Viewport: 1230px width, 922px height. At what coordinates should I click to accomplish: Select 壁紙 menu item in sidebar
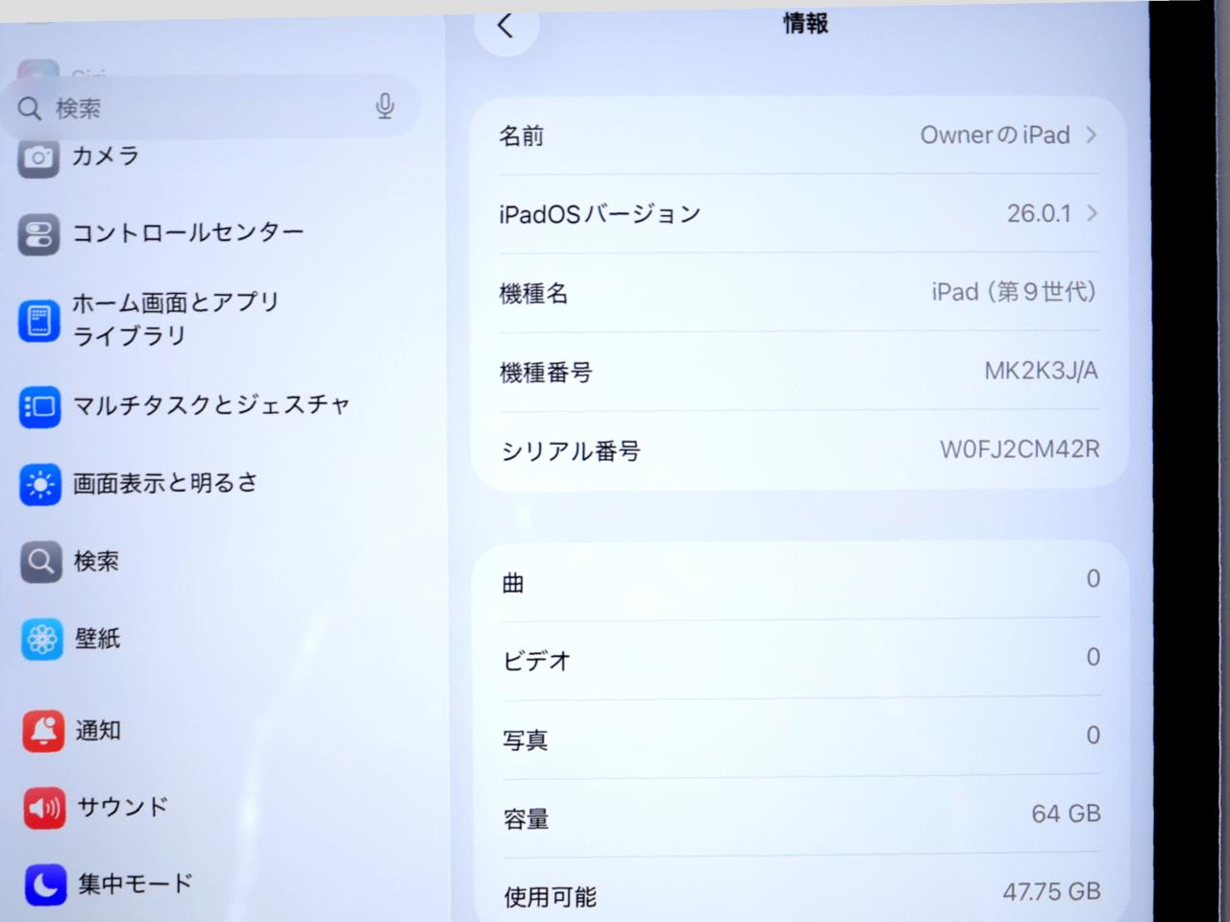tap(98, 639)
